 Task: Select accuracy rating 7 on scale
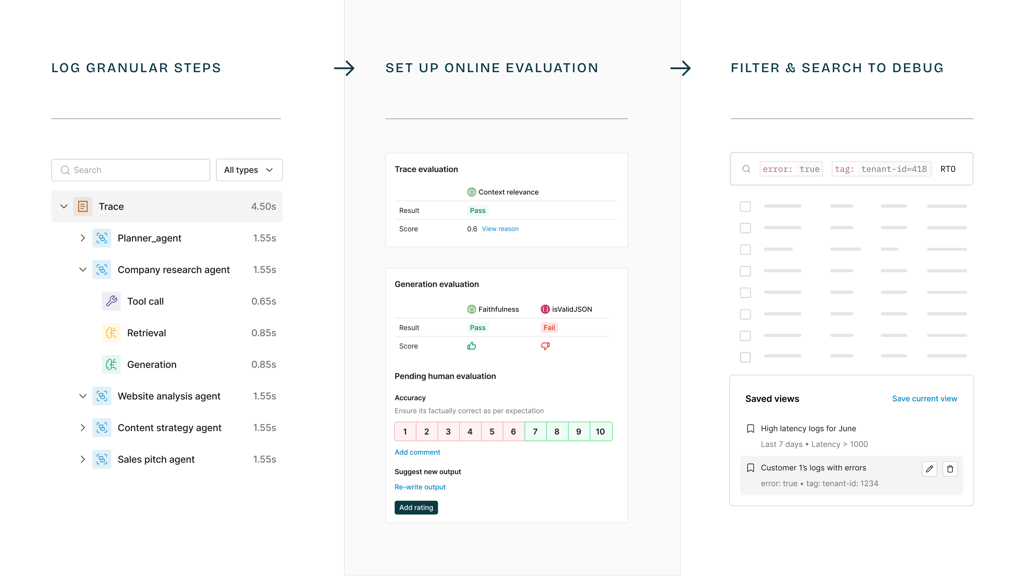(x=535, y=432)
